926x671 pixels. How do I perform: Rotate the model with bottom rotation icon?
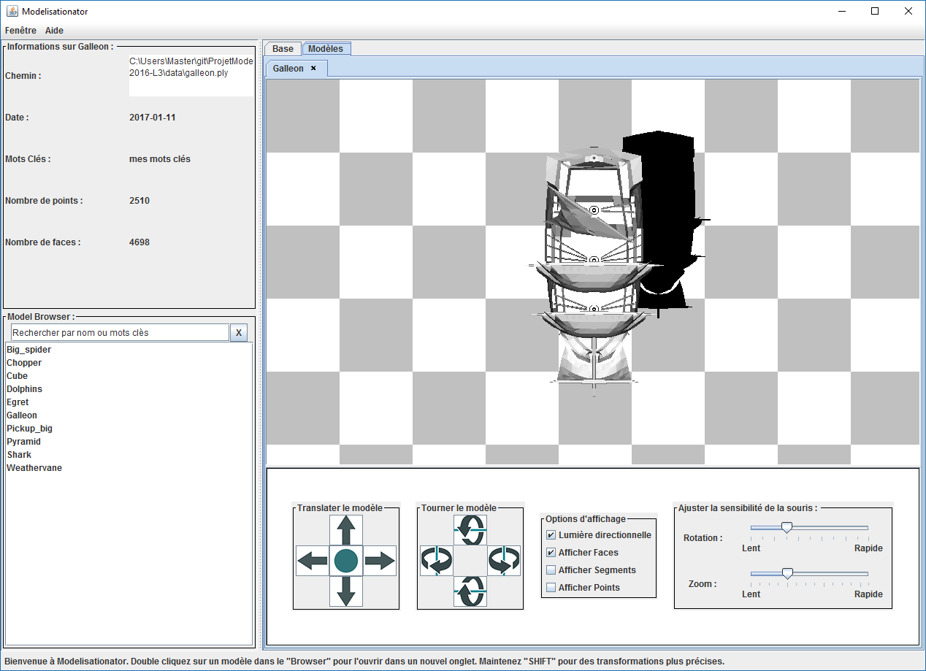click(x=470, y=591)
